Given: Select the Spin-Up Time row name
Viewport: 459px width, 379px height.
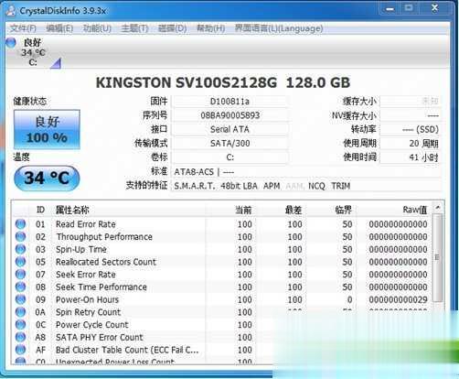Looking at the screenshot, I should (81, 249).
